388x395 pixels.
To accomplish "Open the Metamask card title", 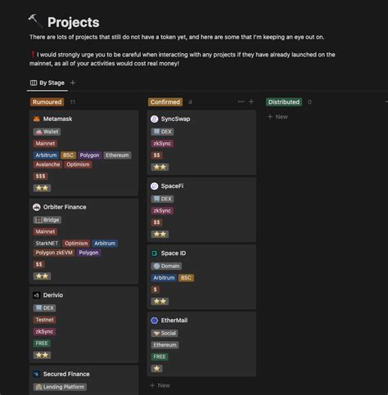I will (x=57, y=119).
